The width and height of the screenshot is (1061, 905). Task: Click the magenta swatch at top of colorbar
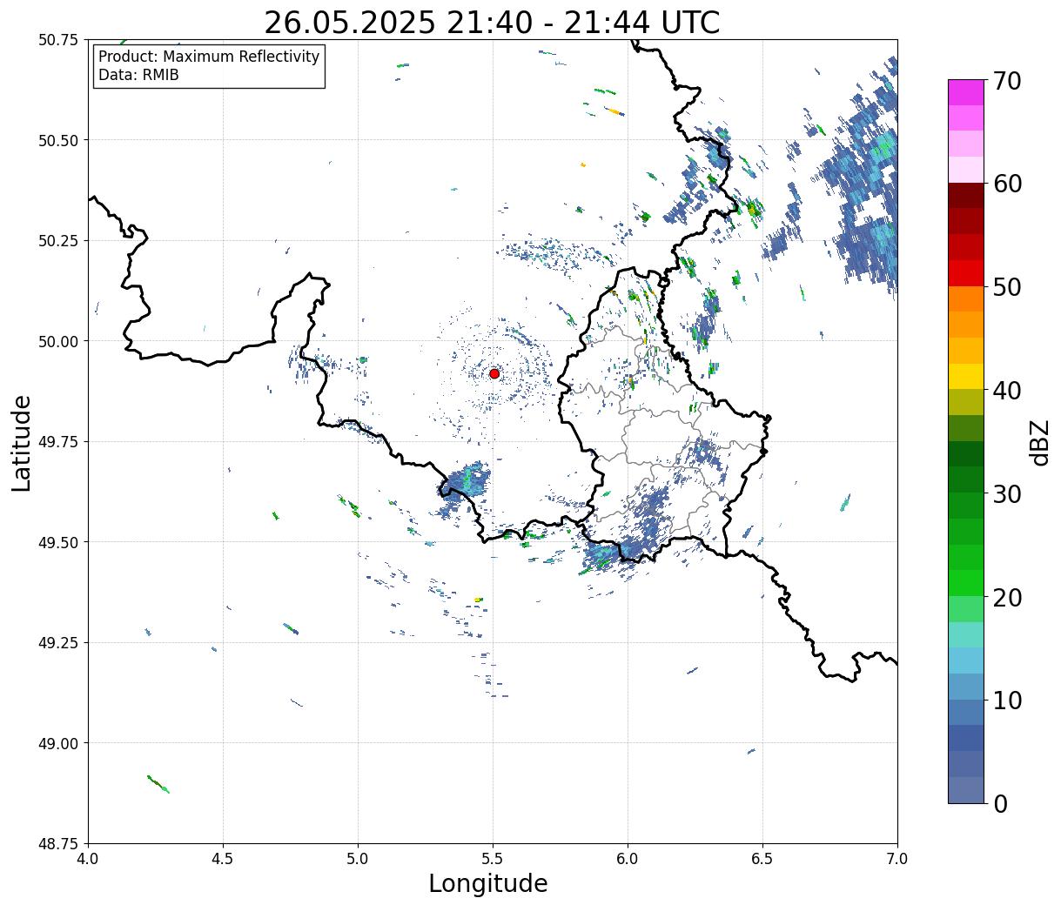[x=966, y=92]
